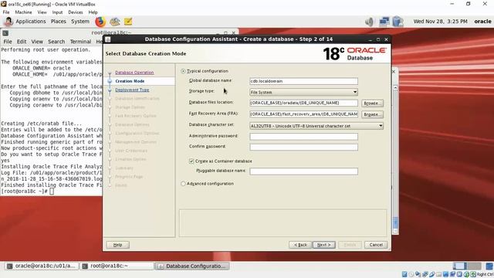Click the Database files location field
This screenshot has width=494, height=278.
pos(303,103)
